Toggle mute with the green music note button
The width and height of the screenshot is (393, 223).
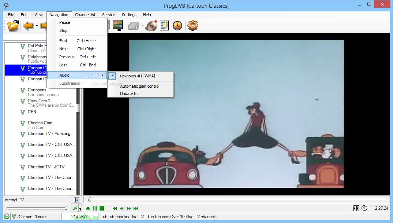coord(75,208)
